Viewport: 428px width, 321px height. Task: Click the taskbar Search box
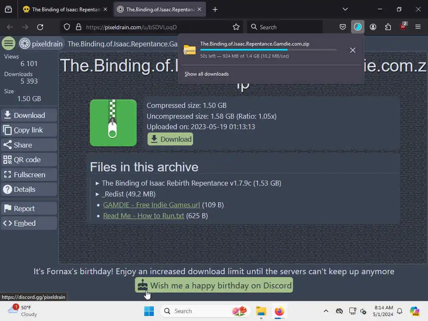coord(205,311)
